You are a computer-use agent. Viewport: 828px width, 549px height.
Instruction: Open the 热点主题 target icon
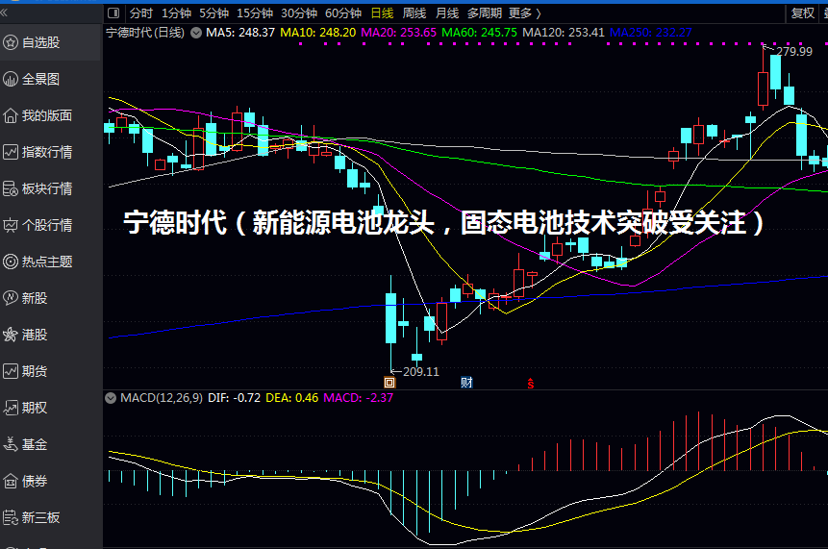click(11, 262)
